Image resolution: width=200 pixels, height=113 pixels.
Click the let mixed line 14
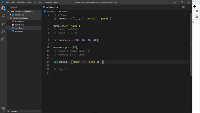[78, 62]
